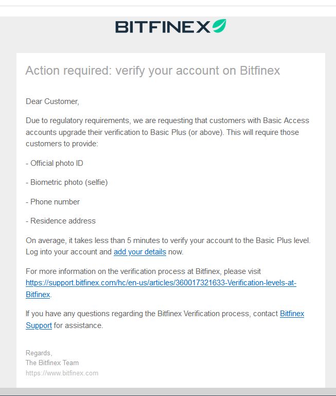This screenshot has height=396, width=336.
Task: Click the 'Dear Customer' greeting line
Action: click(52, 101)
